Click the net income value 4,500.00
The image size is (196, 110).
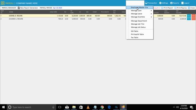(x=183, y=19)
